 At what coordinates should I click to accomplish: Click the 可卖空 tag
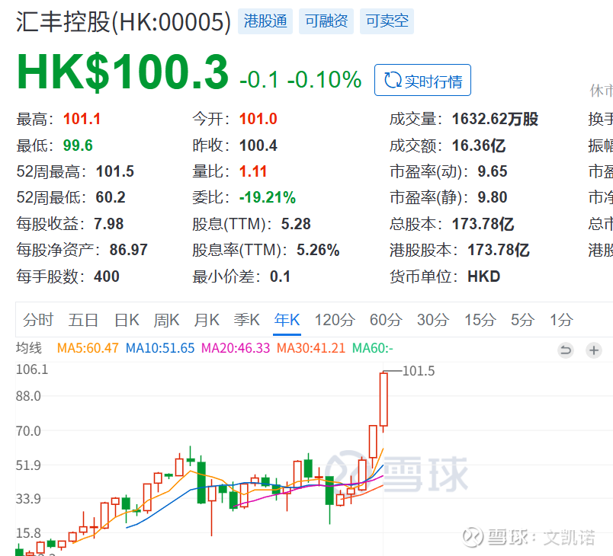tap(387, 21)
